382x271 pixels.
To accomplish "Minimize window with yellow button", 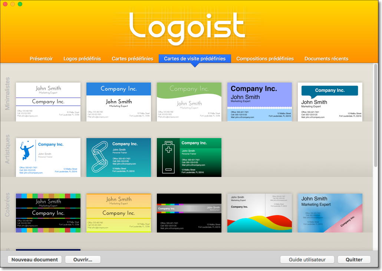I will click(13, 4).
